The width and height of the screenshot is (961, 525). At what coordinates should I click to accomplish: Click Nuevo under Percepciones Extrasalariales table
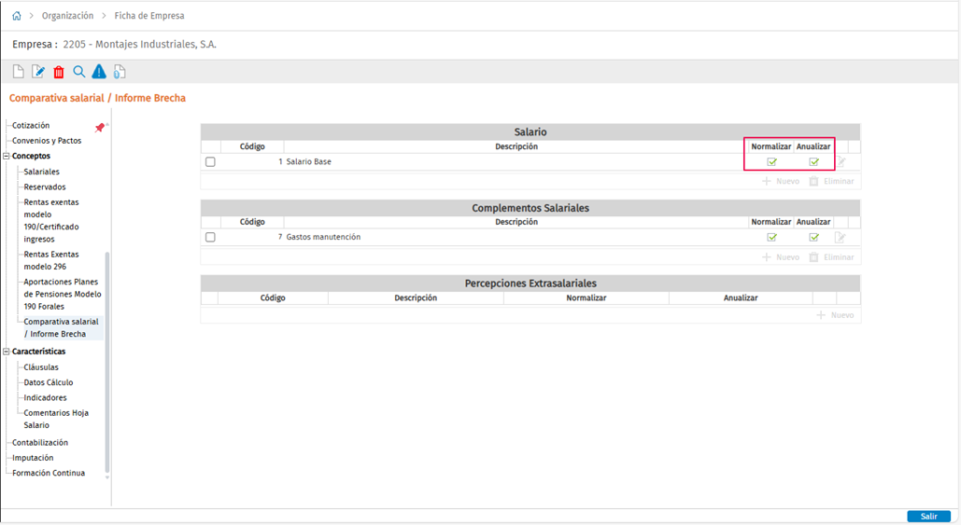click(835, 315)
